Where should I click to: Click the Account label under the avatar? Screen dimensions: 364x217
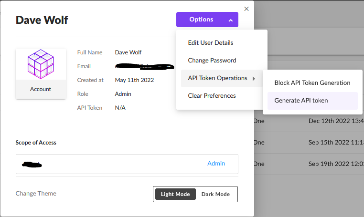click(x=41, y=89)
